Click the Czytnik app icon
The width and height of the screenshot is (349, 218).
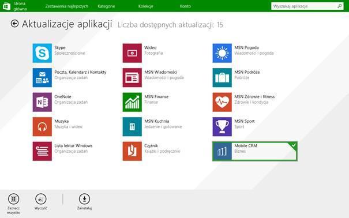tap(132, 151)
